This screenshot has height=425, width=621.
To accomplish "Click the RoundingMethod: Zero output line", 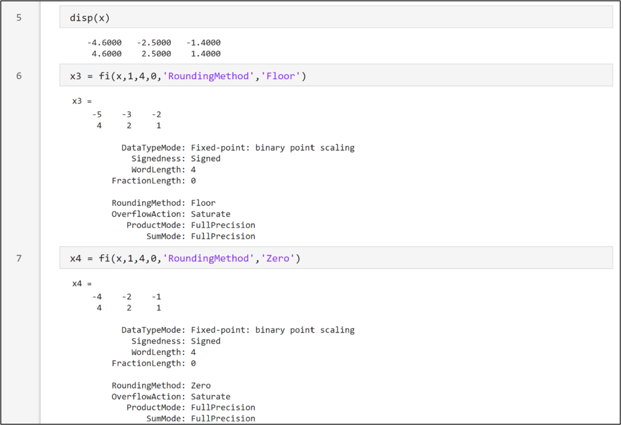I will 160,385.
